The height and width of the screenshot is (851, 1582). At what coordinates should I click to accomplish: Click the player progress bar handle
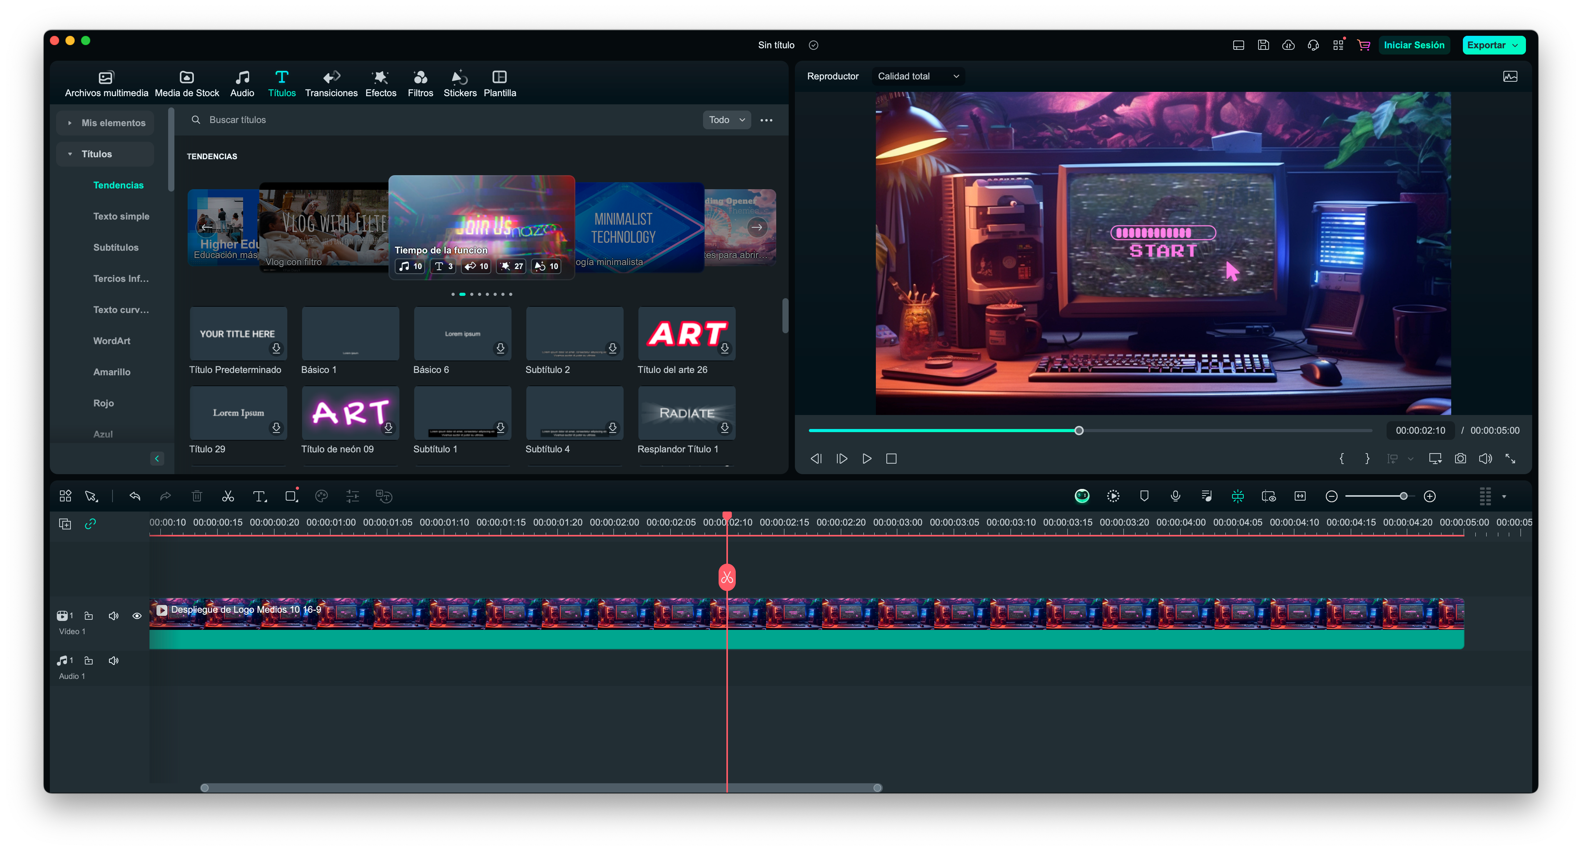1078,431
